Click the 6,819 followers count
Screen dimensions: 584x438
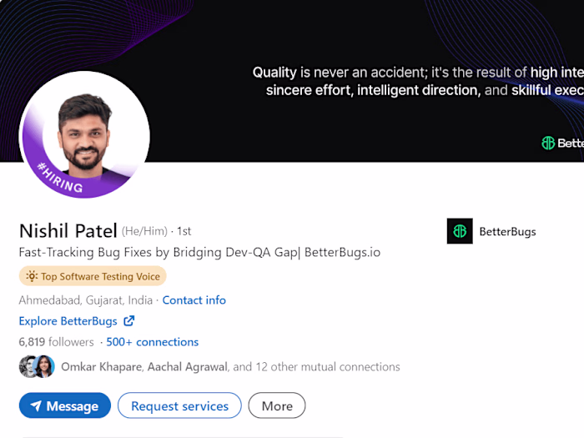point(56,342)
